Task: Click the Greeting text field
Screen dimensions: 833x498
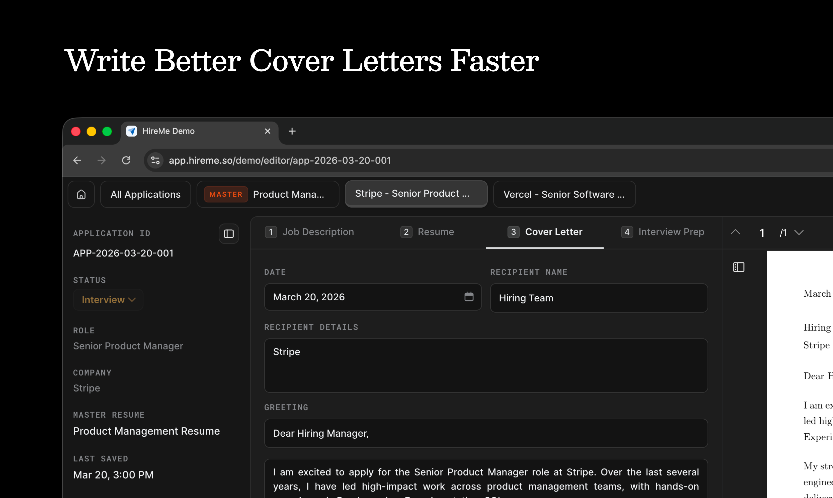Action: click(x=486, y=433)
